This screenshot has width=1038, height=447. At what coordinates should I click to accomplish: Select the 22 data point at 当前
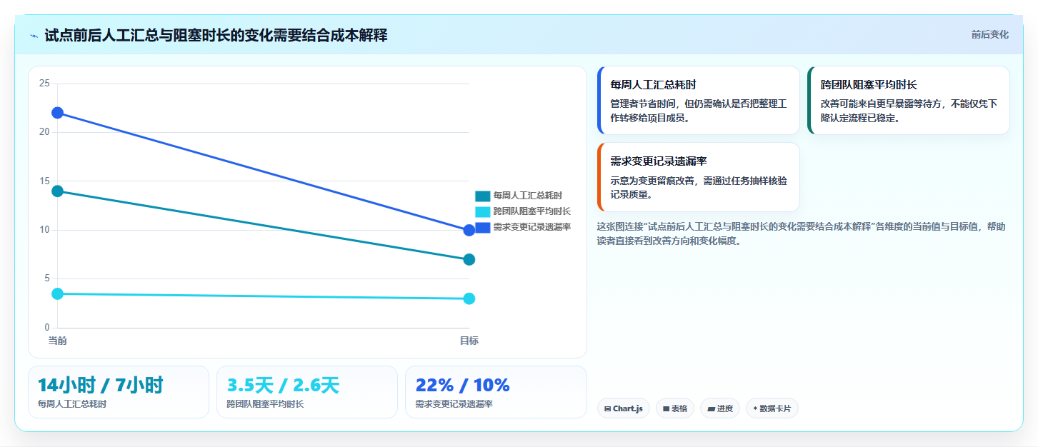click(58, 113)
